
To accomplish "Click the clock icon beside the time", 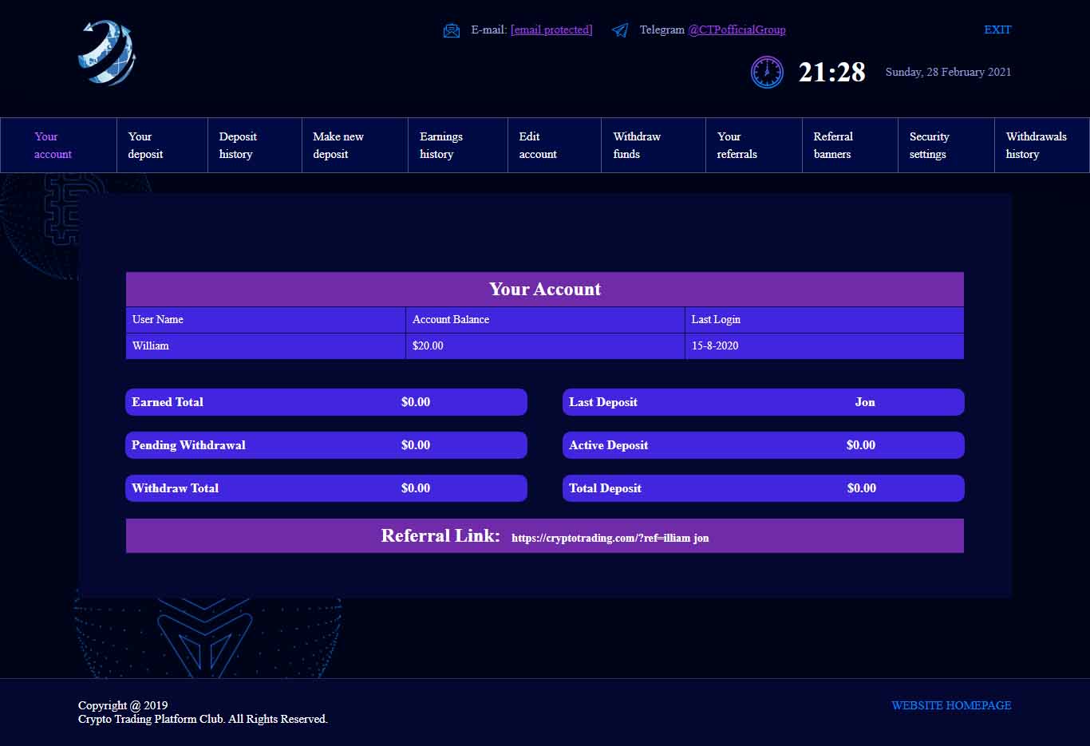I will pyautogui.click(x=767, y=72).
